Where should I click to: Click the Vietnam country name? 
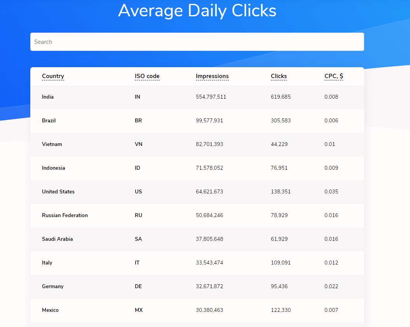[x=52, y=144]
